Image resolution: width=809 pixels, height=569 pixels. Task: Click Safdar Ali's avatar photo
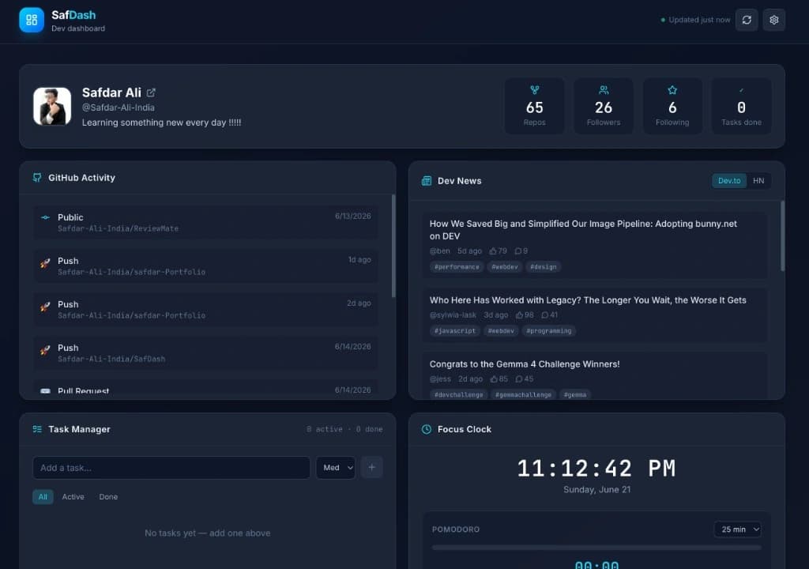52,107
